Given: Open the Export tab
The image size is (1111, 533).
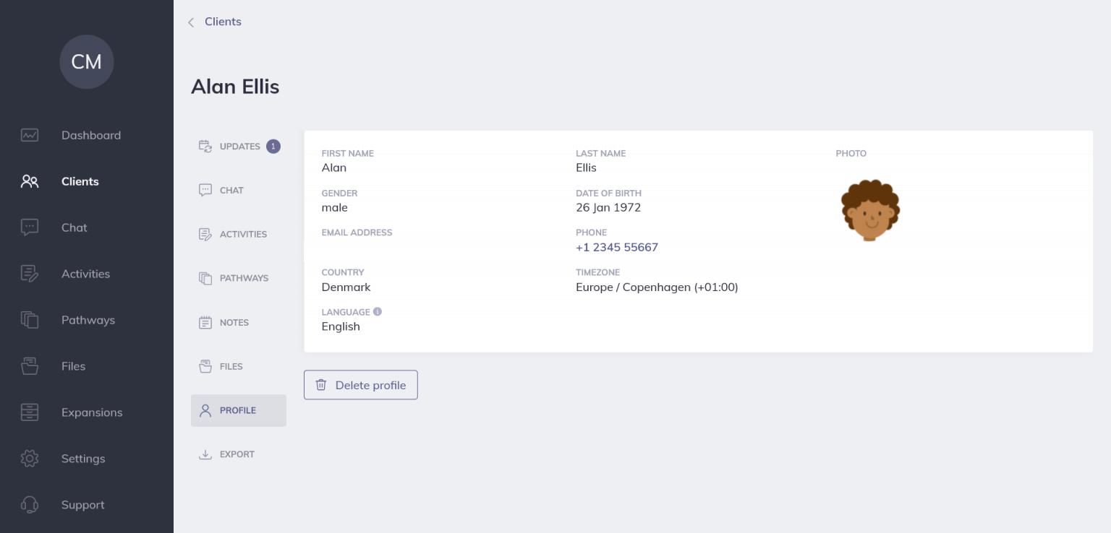Looking at the screenshot, I should click(237, 454).
